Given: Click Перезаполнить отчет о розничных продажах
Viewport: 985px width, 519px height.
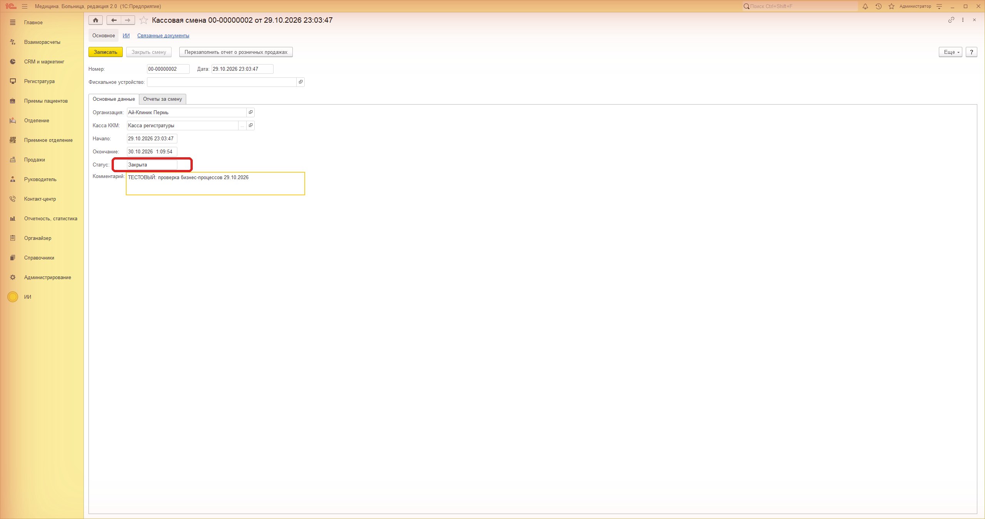Looking at the screenshot, I should [x=236, y=52].
